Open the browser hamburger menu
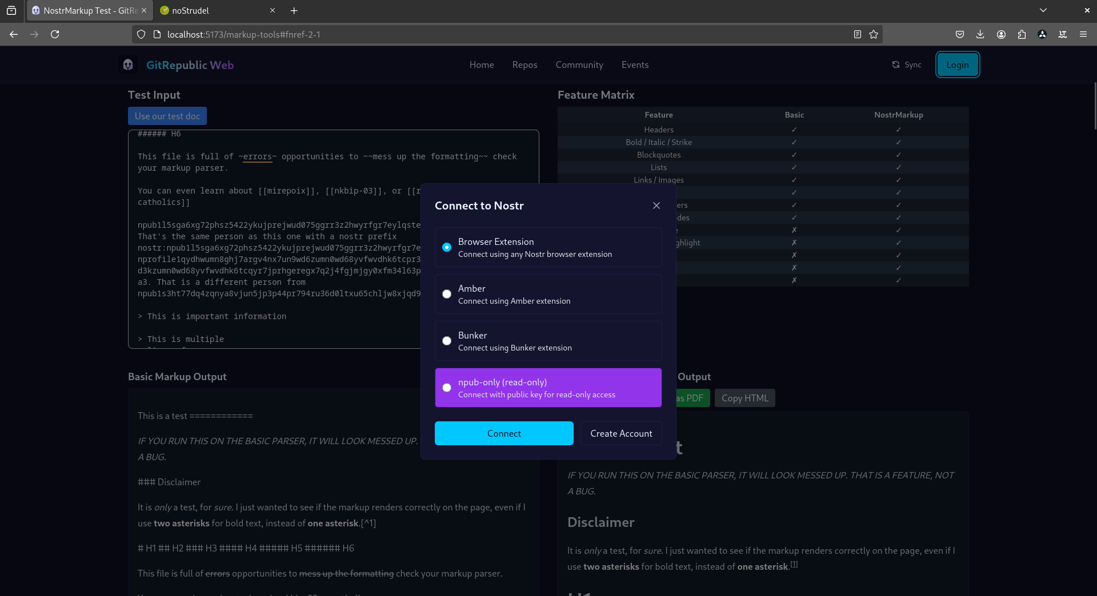The image size is (1097, 596). (1083, 34)
